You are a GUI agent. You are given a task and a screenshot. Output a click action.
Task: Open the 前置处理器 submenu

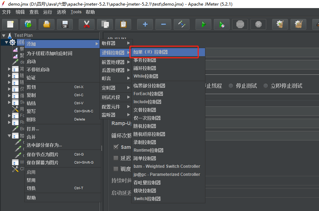coord(116,62)
